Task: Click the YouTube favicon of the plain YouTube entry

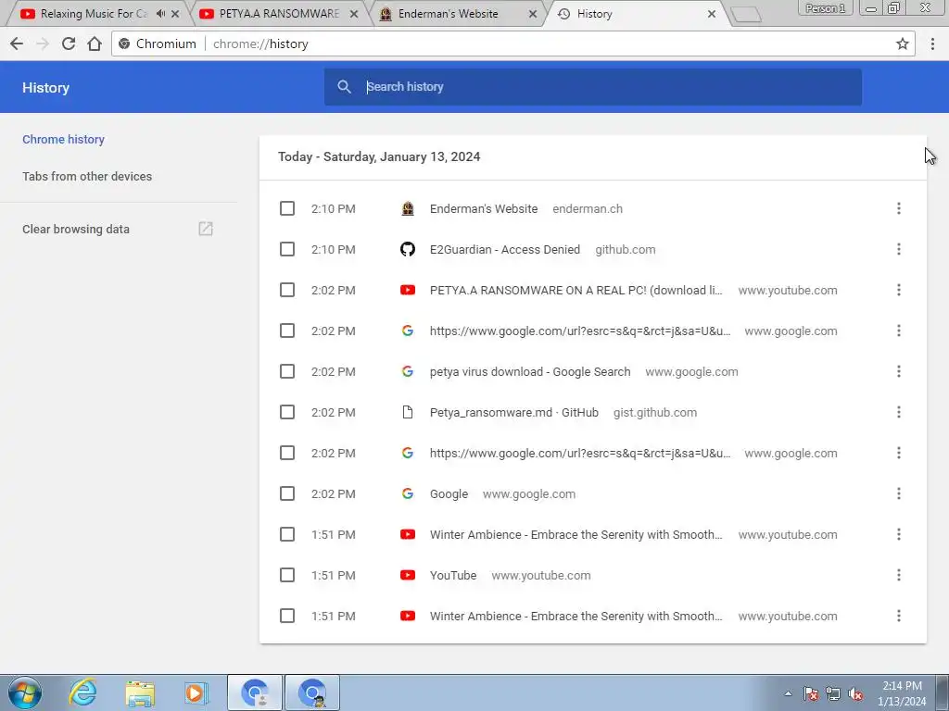Action: tap(408, 575)
